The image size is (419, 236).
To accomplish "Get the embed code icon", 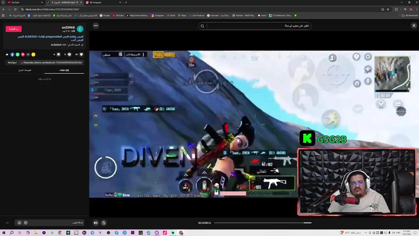I will 28,54.
